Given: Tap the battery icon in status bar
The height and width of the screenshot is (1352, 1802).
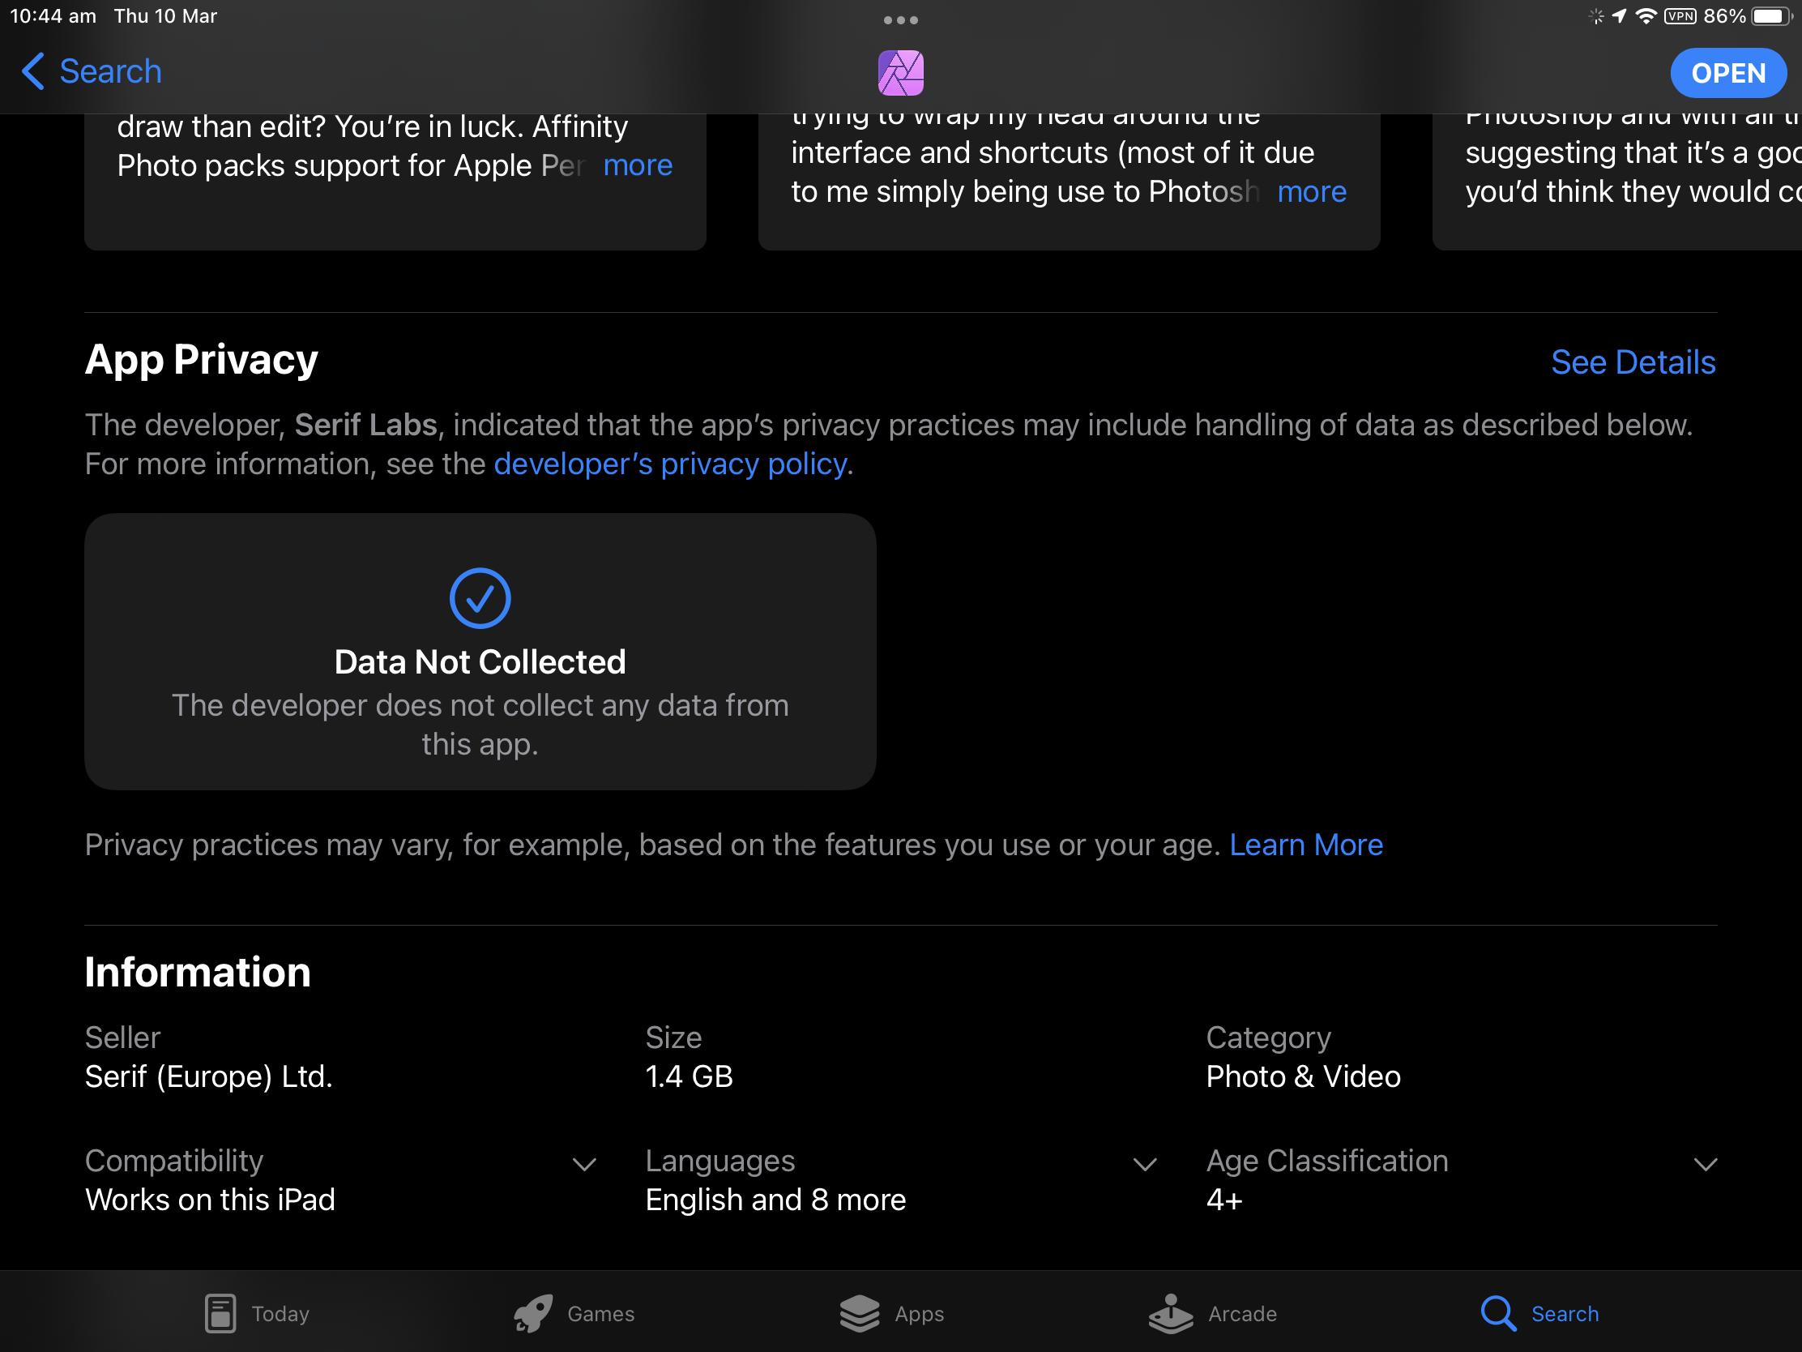Looking at the screenshot, I should tap(1770, 16).
